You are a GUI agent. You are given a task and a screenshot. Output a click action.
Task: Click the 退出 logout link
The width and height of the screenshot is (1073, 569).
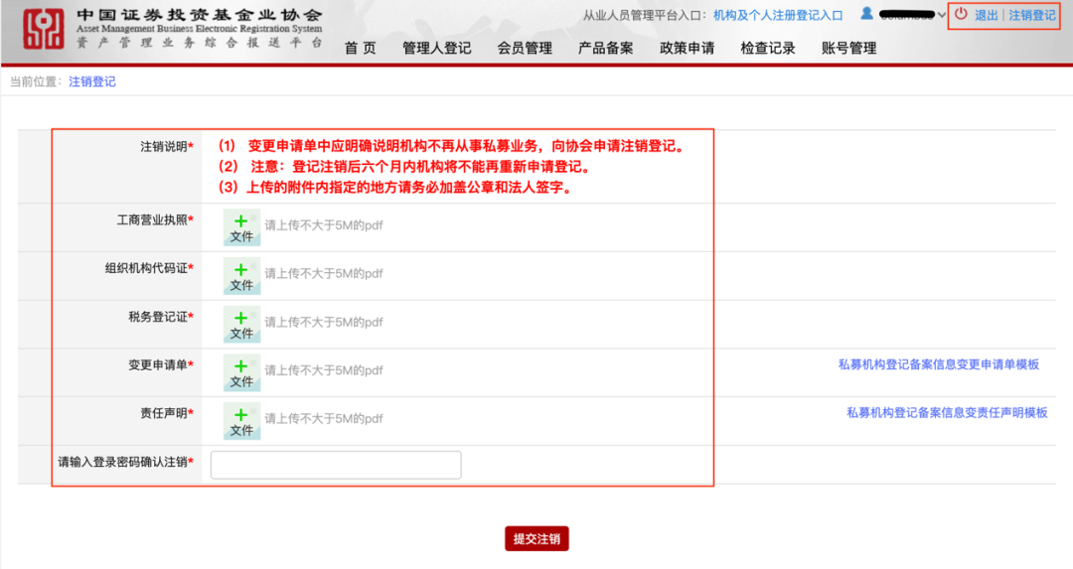[x=987, y=15]
